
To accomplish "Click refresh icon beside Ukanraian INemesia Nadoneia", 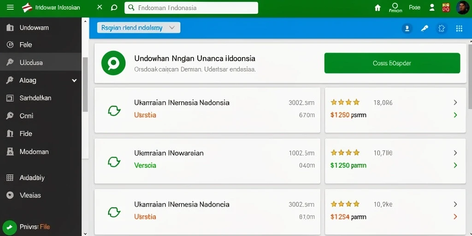I will (x=114, y=212).
